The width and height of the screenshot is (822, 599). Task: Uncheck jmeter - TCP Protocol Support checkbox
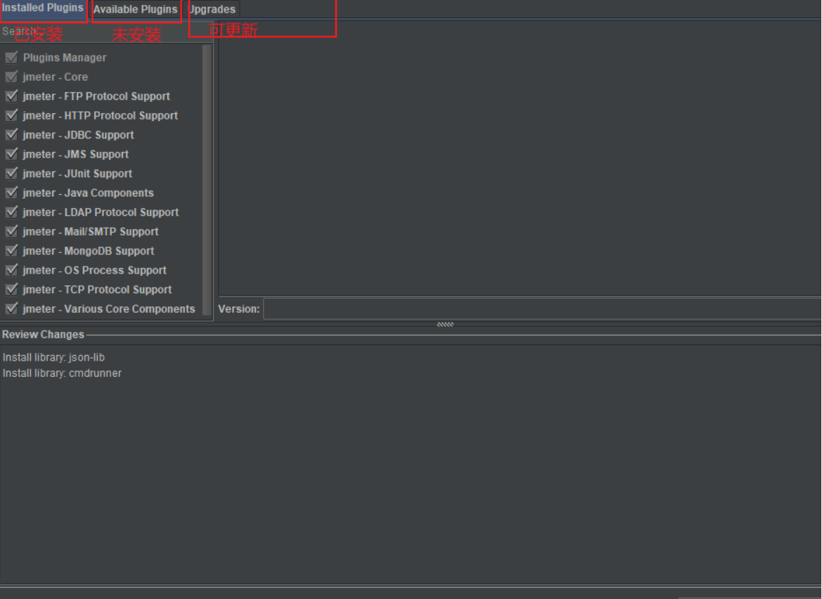(11, 289)
